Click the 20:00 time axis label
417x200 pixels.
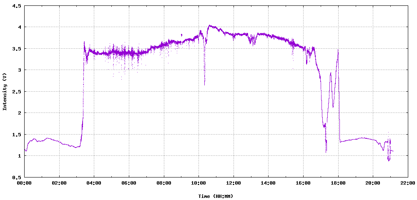point(373,183)
